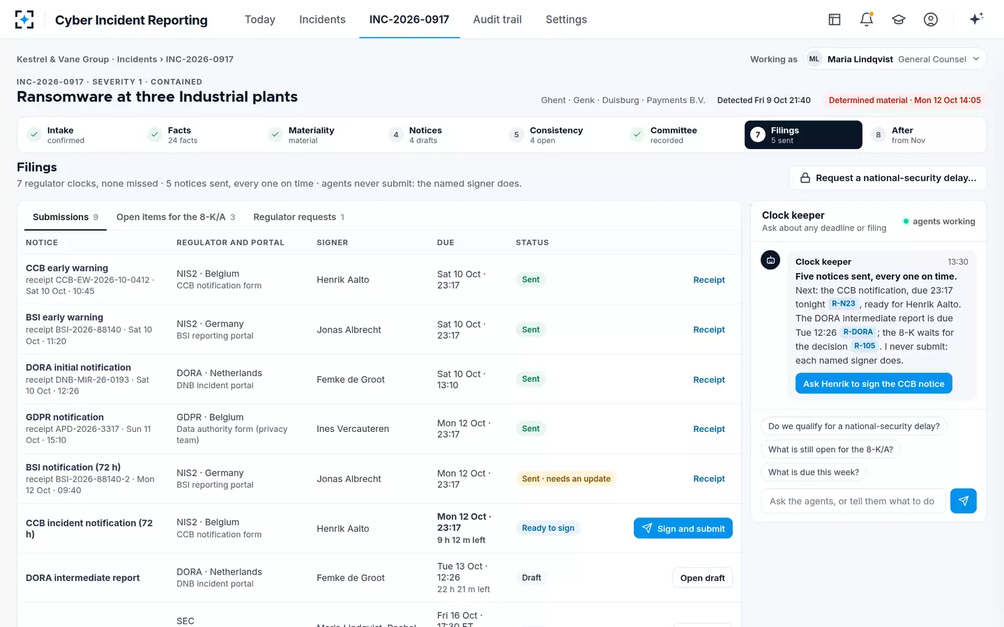Click the ML avatar for Maria Lindqvist
1004x627 pixels.
[x=814, y=59]
